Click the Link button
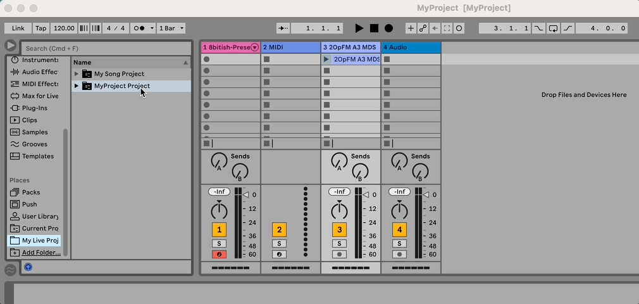The width and height of the screenshot is (639, 304). click(x=18, y=28)
